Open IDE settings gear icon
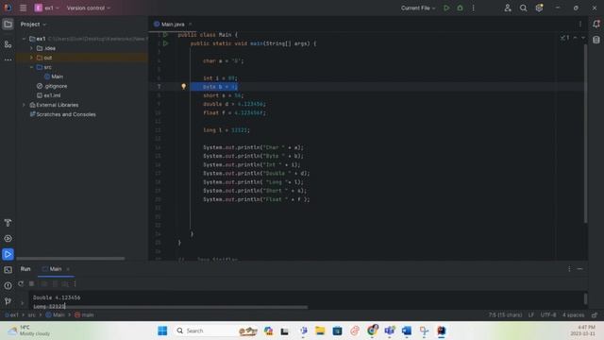 [x=539, y=8]
